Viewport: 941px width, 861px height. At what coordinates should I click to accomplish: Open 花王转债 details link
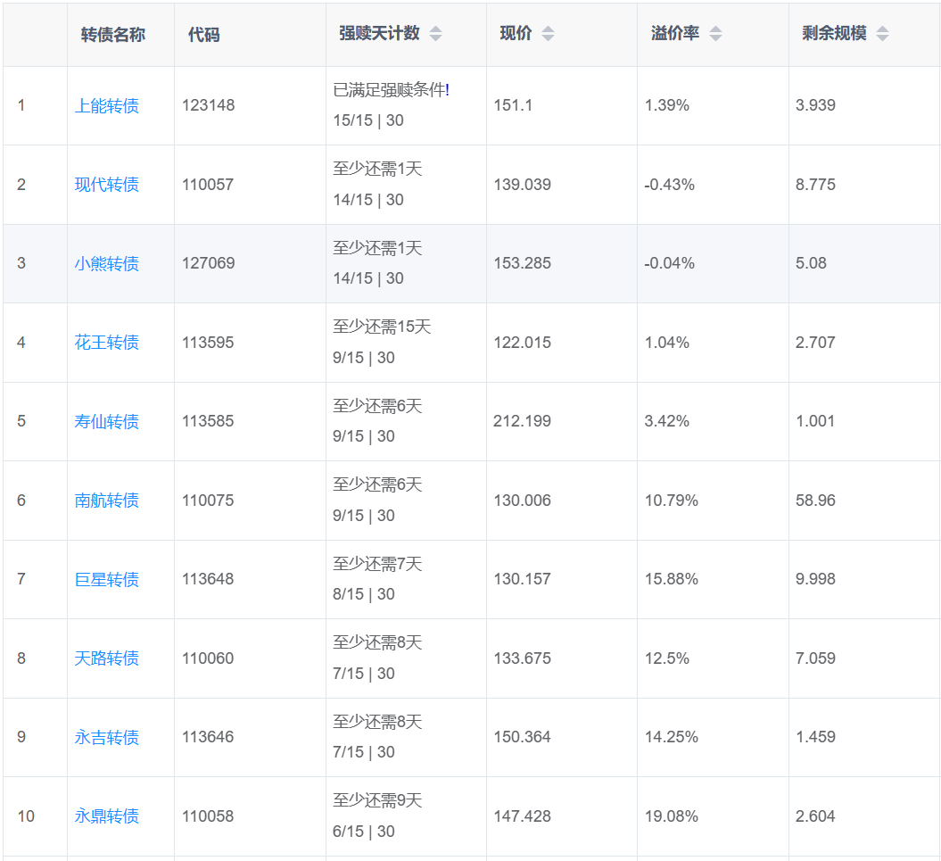point(107,343)
